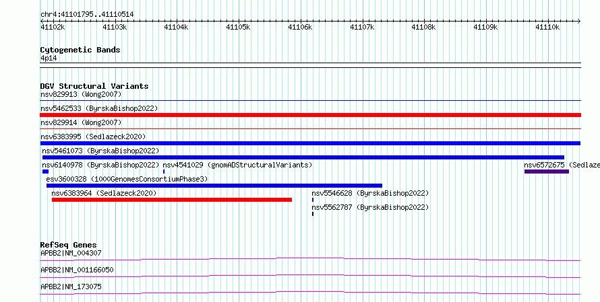
Task: Select the red nsv5462533 variant bar
Action: 310,115
